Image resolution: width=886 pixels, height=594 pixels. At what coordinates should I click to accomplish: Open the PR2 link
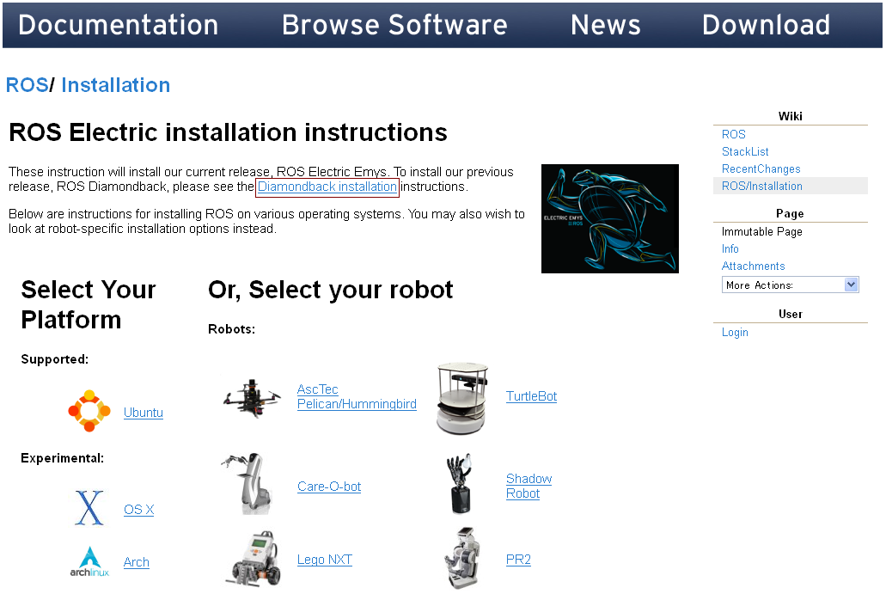518,560
